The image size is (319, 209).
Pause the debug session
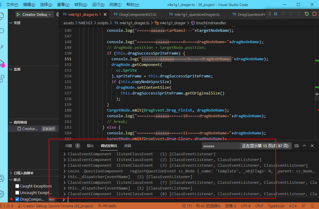click(275, 14)
